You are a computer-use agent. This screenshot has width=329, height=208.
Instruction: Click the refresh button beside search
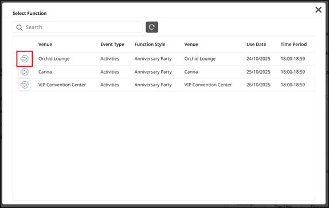click(152, 27)
